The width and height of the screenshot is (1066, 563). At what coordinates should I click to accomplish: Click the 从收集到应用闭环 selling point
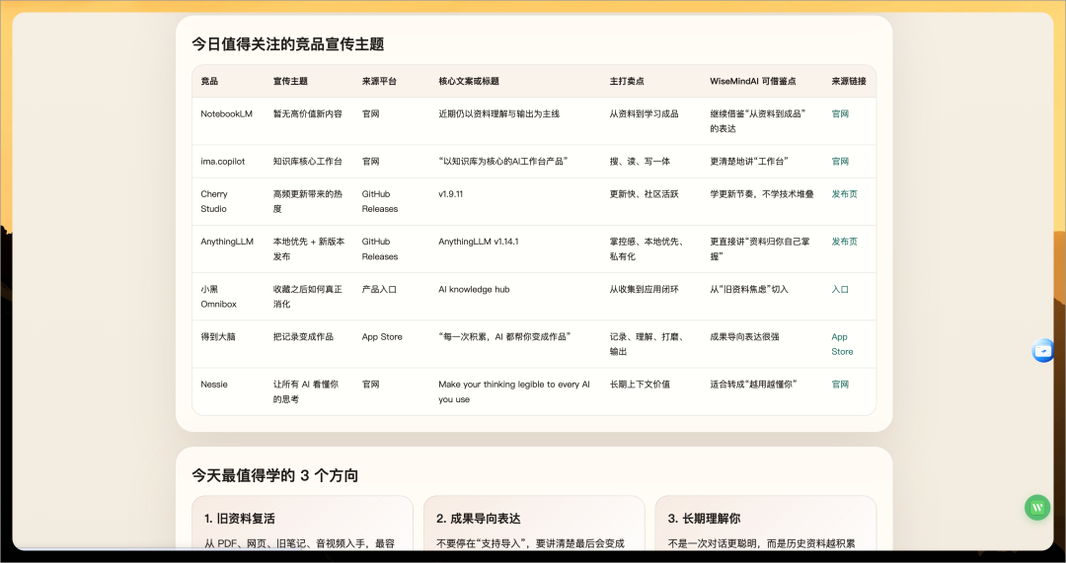(644, 289)
